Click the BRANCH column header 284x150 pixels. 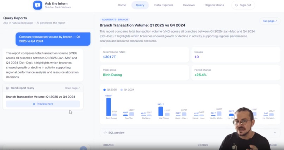(109, 145)
